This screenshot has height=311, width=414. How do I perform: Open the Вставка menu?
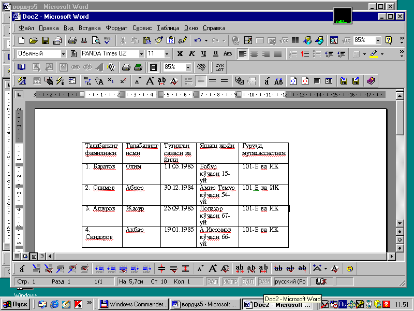90,28
